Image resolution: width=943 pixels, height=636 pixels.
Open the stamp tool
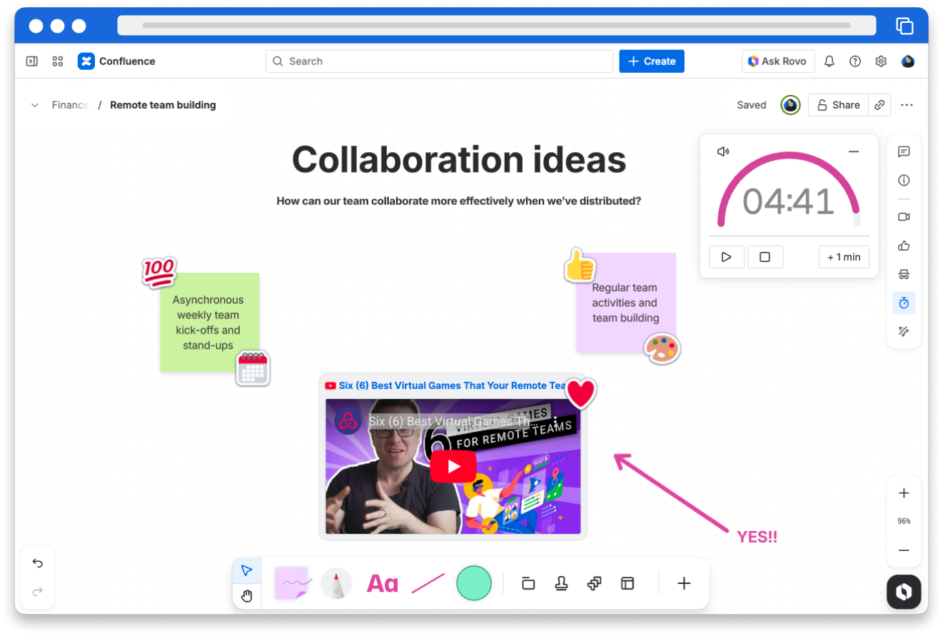[561, 583]
